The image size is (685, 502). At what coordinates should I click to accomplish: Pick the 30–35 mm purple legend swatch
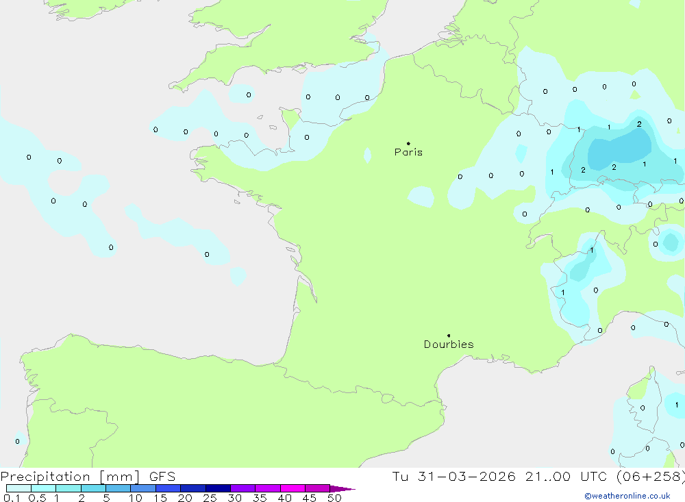pyautogui.click(x=243, y=488)
